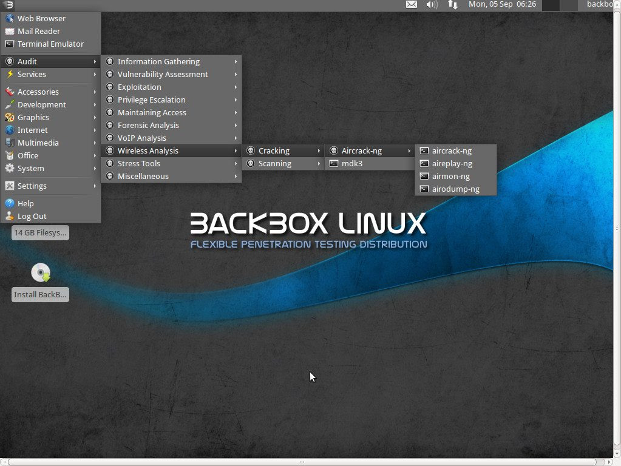The image size is (621, 466).
Task: Click the 14 GB Filesys... desktop label
Action: (40, 233)
